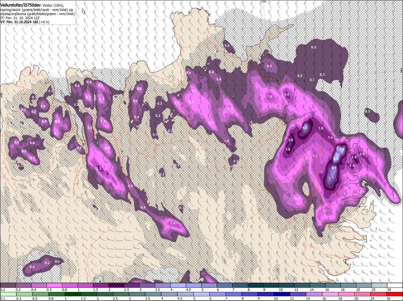Image resolution: width=403 pixels, height=301 pixels.
Task: Pick the bright red lower swatch between 25 and 30
Action: tap(379, 294)
